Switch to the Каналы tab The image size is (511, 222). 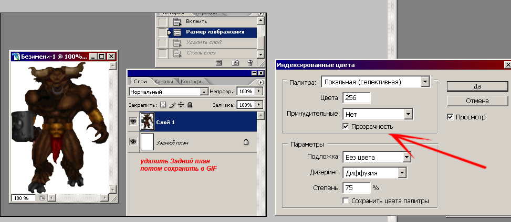(x=164, y=82)
